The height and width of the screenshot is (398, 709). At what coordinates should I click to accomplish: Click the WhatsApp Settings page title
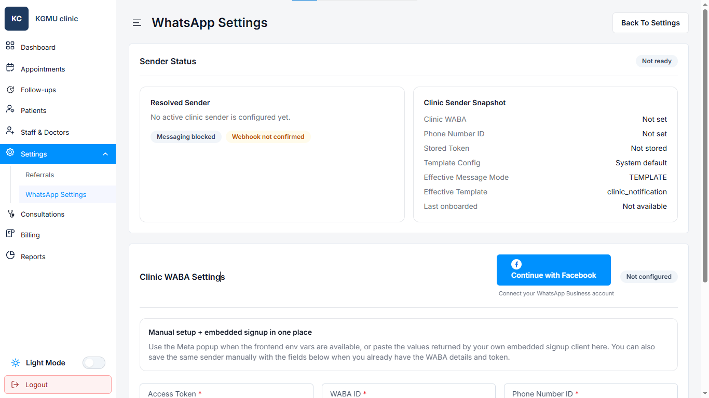[210, 23]
